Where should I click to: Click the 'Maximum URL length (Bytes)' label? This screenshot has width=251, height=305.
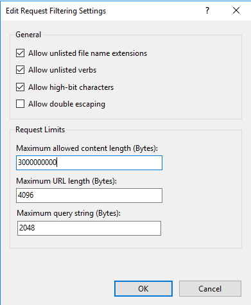[x=67, y=181]
